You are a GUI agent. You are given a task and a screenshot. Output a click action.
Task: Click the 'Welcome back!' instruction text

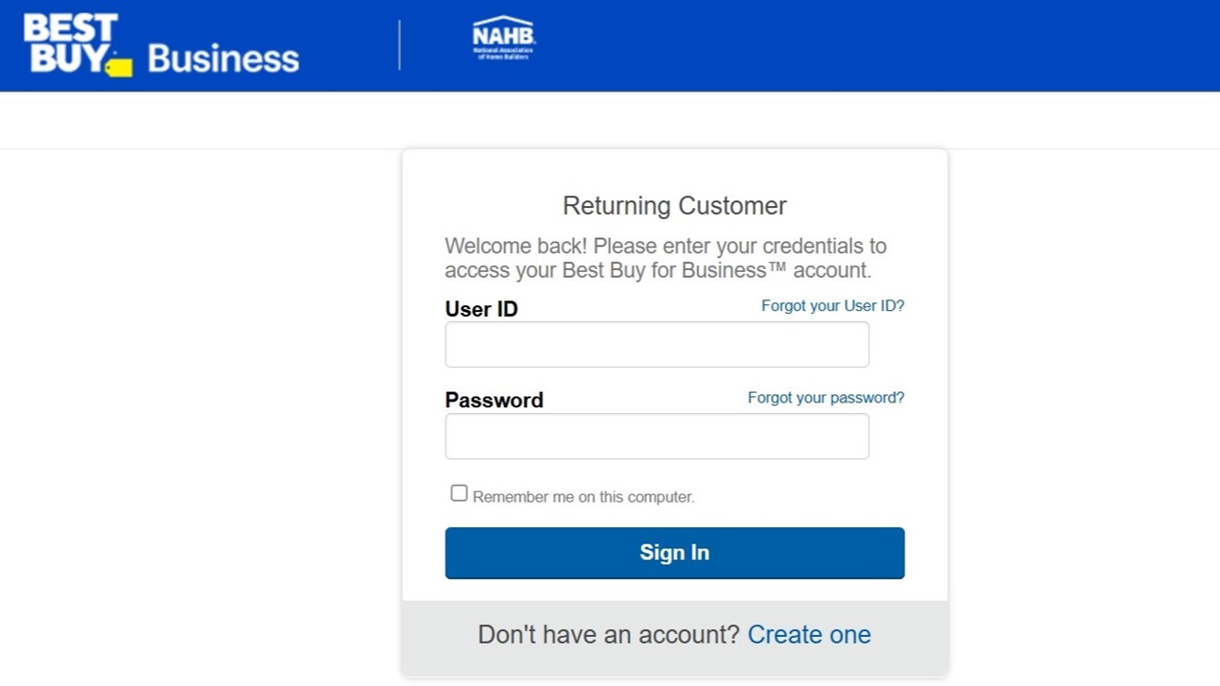pos(666,258)
